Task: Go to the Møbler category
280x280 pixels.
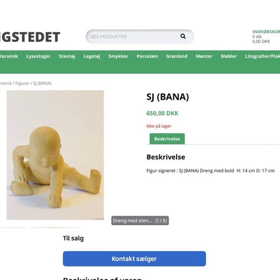Action: (229, 57)
